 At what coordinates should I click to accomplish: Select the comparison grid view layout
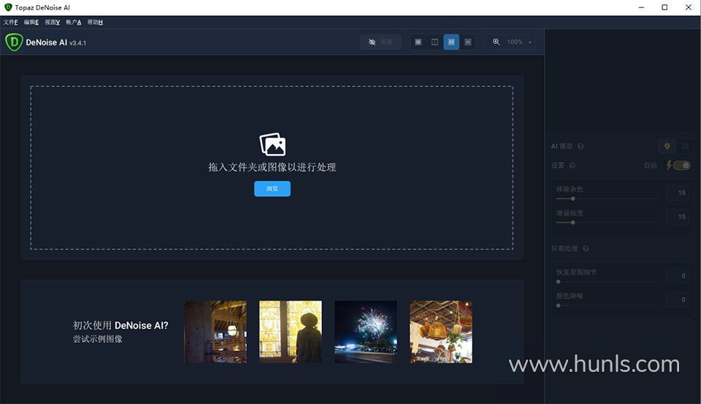point(467,42)
